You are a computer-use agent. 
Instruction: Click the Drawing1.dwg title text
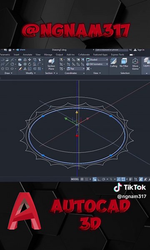pos(59,50)
